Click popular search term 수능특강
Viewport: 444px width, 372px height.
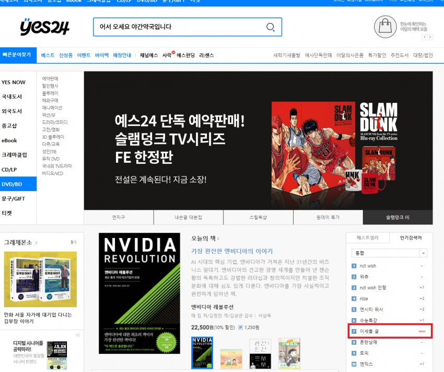(368, 320)
